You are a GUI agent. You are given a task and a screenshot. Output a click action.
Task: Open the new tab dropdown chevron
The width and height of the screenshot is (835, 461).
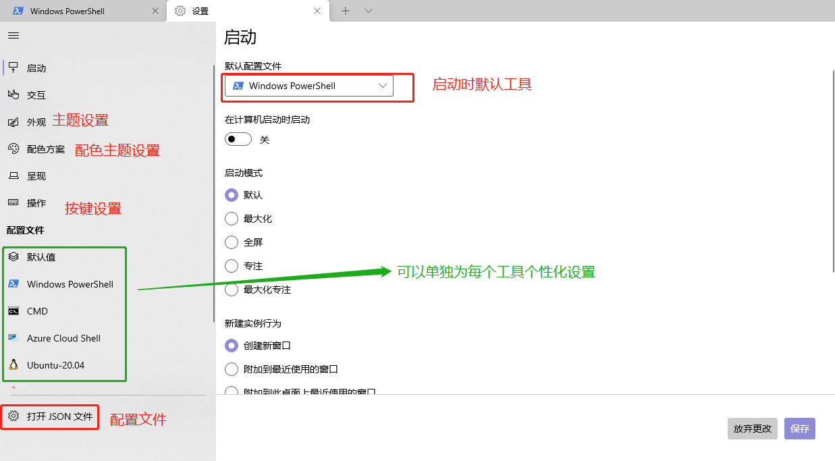tap(368, 11)
